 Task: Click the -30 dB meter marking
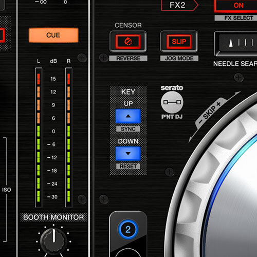tap(52, 197)
